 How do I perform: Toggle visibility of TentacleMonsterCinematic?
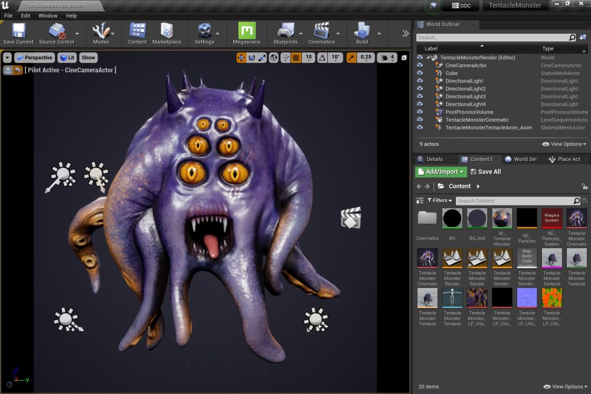[x=420, y=120]
